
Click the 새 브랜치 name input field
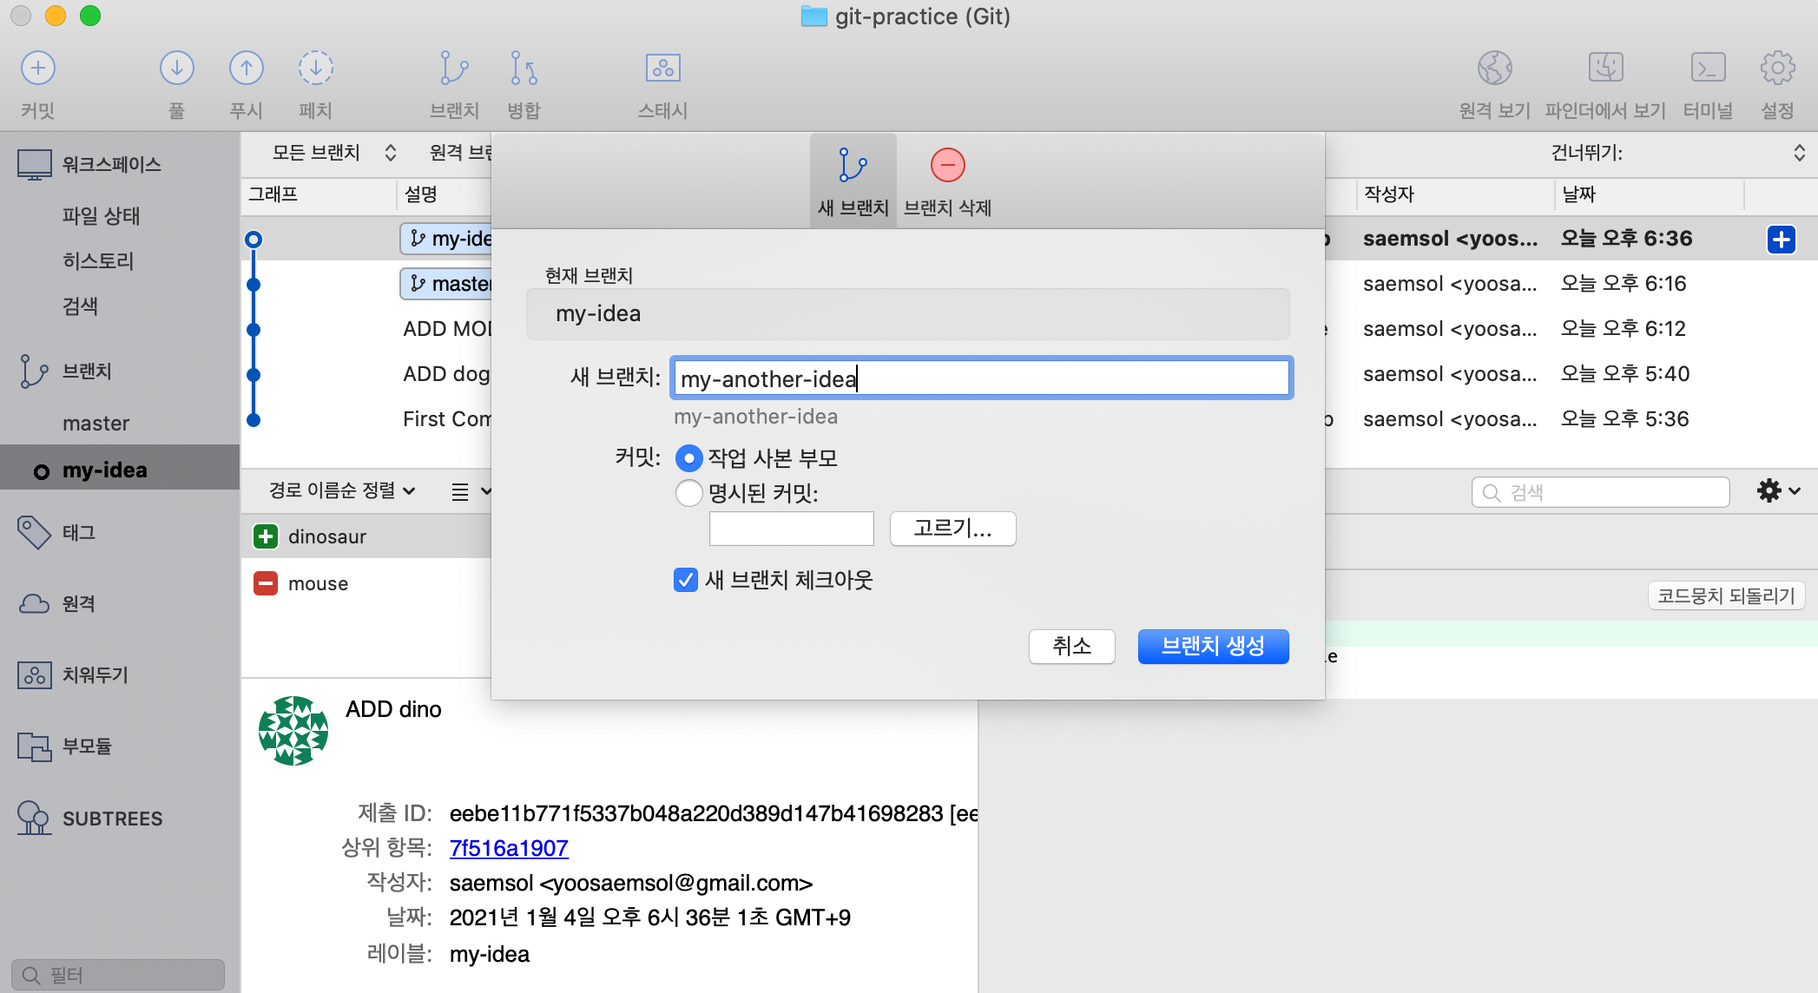pyautogui.click(x=981, y=378)
